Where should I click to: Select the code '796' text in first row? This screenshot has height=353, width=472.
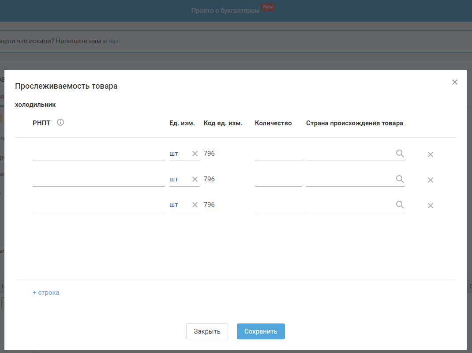click(x=209, y=154)
